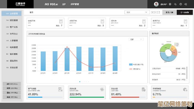This screenshot has height=109, width=194.
Task: Open the sale order card
Action: (x=45, y=23)
